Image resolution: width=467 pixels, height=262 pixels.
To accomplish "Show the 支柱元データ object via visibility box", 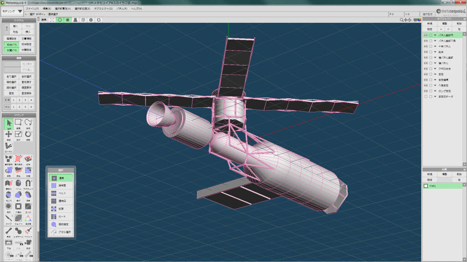I will click(425, 96).
